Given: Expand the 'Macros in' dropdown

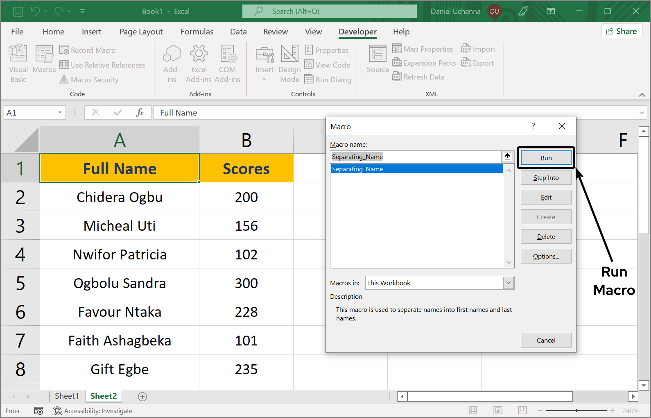Looking at the screenshot, I should point(508,283).
